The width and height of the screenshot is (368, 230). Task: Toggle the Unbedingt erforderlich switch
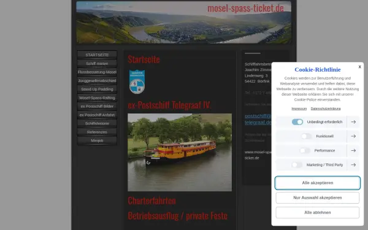coord(297,122)
